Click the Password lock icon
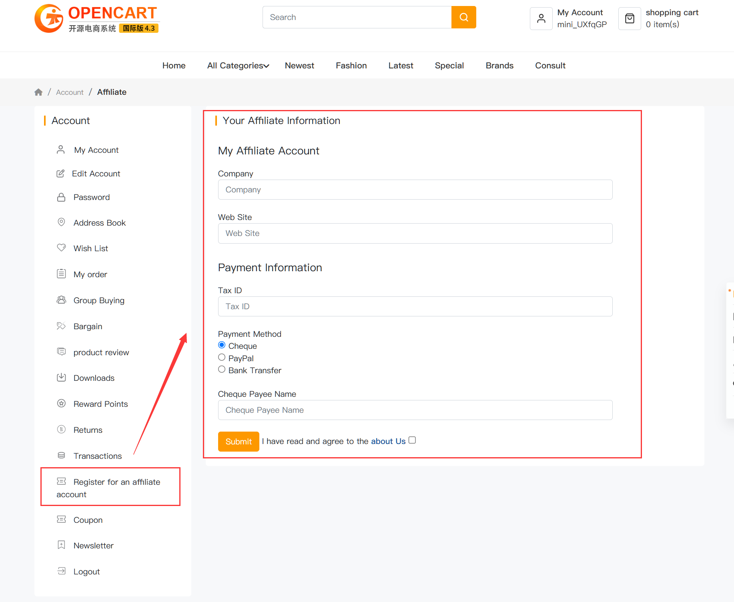 click(x=61, y=197)
